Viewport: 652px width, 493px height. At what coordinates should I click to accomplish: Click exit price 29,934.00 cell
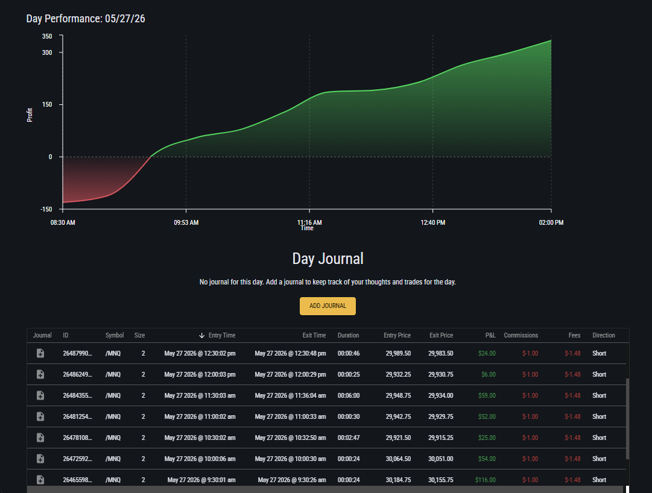441,395
